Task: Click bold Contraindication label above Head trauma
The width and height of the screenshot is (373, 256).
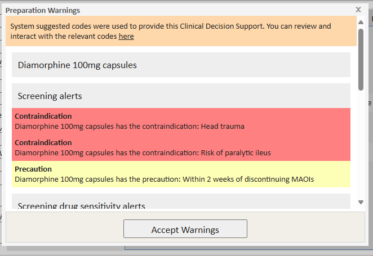Action: pos(43,116)
